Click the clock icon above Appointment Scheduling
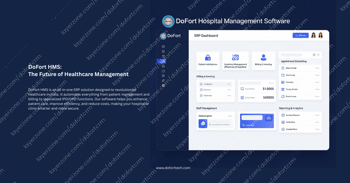The height and width of the screenshot is (183, 350). point(314,55)
